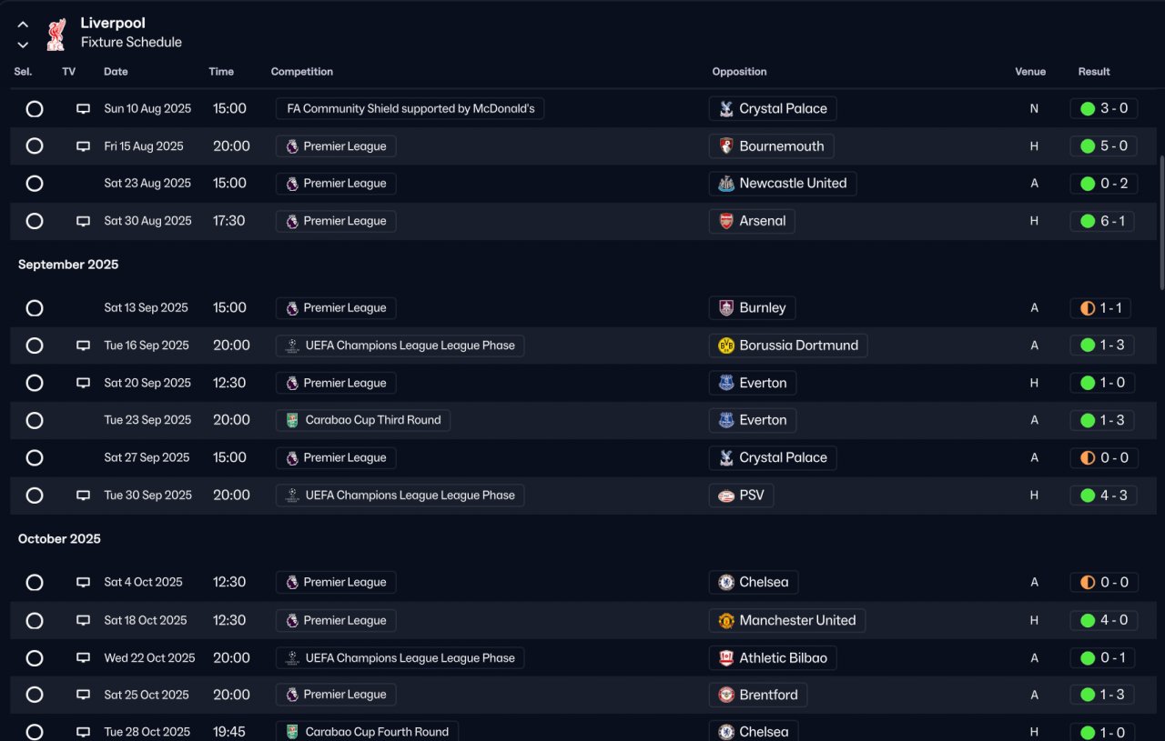The image size is (1165, 741).
Task: Open the Everton pill on Tue 23 Sep row
Action: pos(753,420)
